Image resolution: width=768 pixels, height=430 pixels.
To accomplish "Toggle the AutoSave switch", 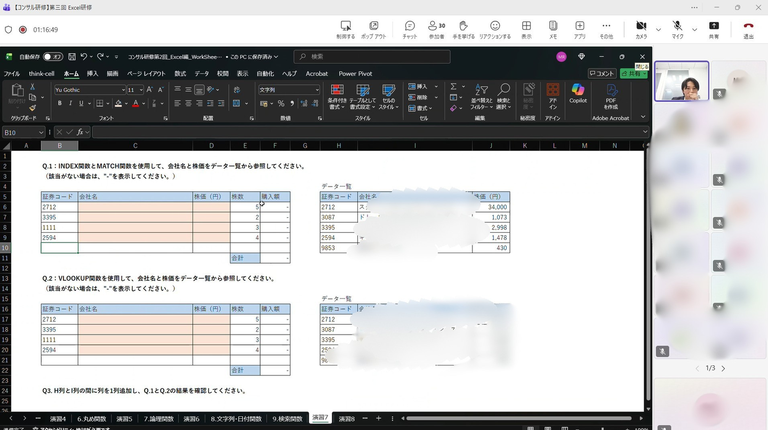I will point(53,56).
